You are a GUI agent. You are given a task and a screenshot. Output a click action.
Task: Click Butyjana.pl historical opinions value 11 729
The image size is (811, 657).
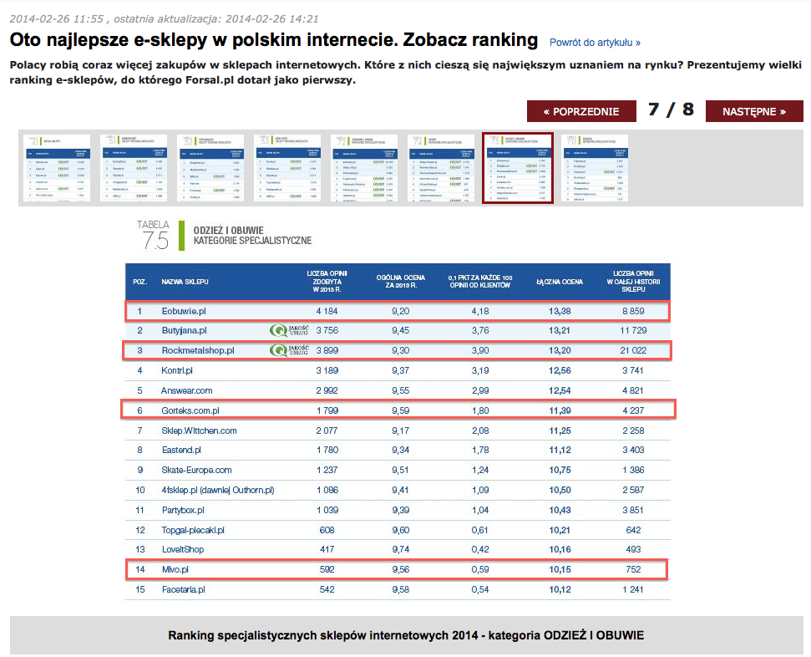pos(633,330)
